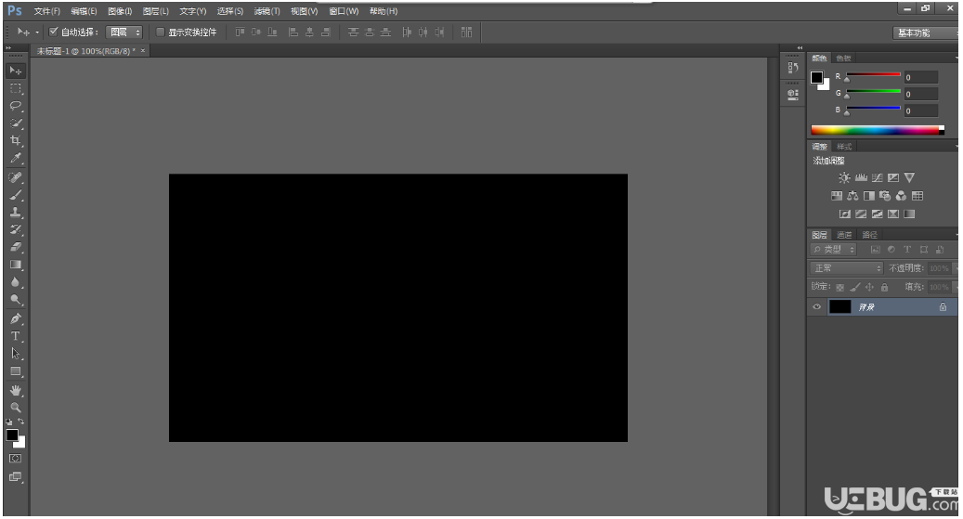Switch to the Swatches tab
The image size is (963, 519).
click(843, 58)
